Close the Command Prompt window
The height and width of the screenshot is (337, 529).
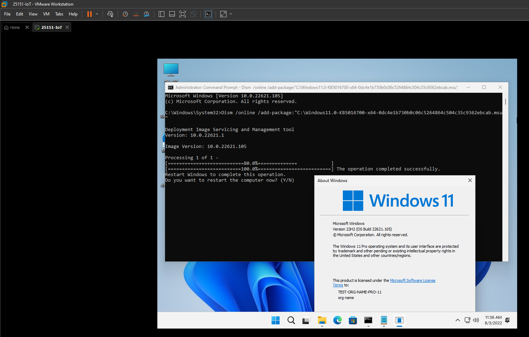tap(500, 87)
